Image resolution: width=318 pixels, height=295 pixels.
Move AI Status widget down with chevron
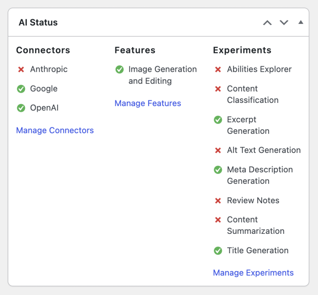click(284, 23)
